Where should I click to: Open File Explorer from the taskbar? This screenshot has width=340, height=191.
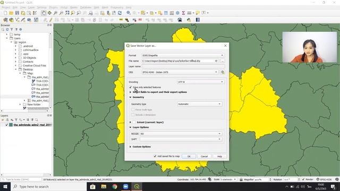point(104,187)
